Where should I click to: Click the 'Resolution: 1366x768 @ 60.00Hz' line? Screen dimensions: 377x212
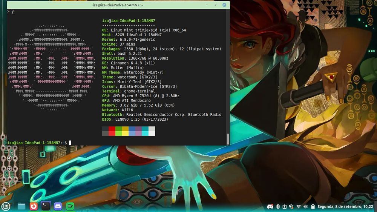click(x=135, y=58)
